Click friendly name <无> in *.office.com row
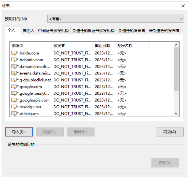 122,113
